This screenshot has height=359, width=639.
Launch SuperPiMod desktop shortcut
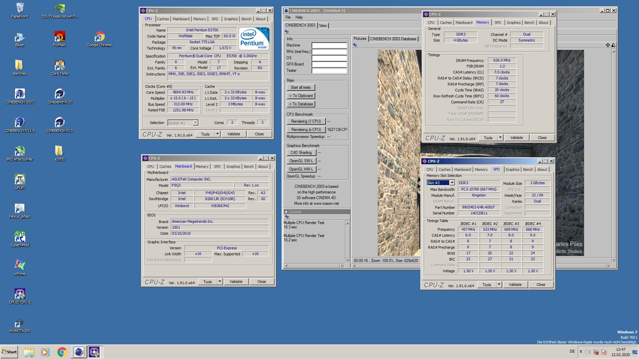coord(20,239)
